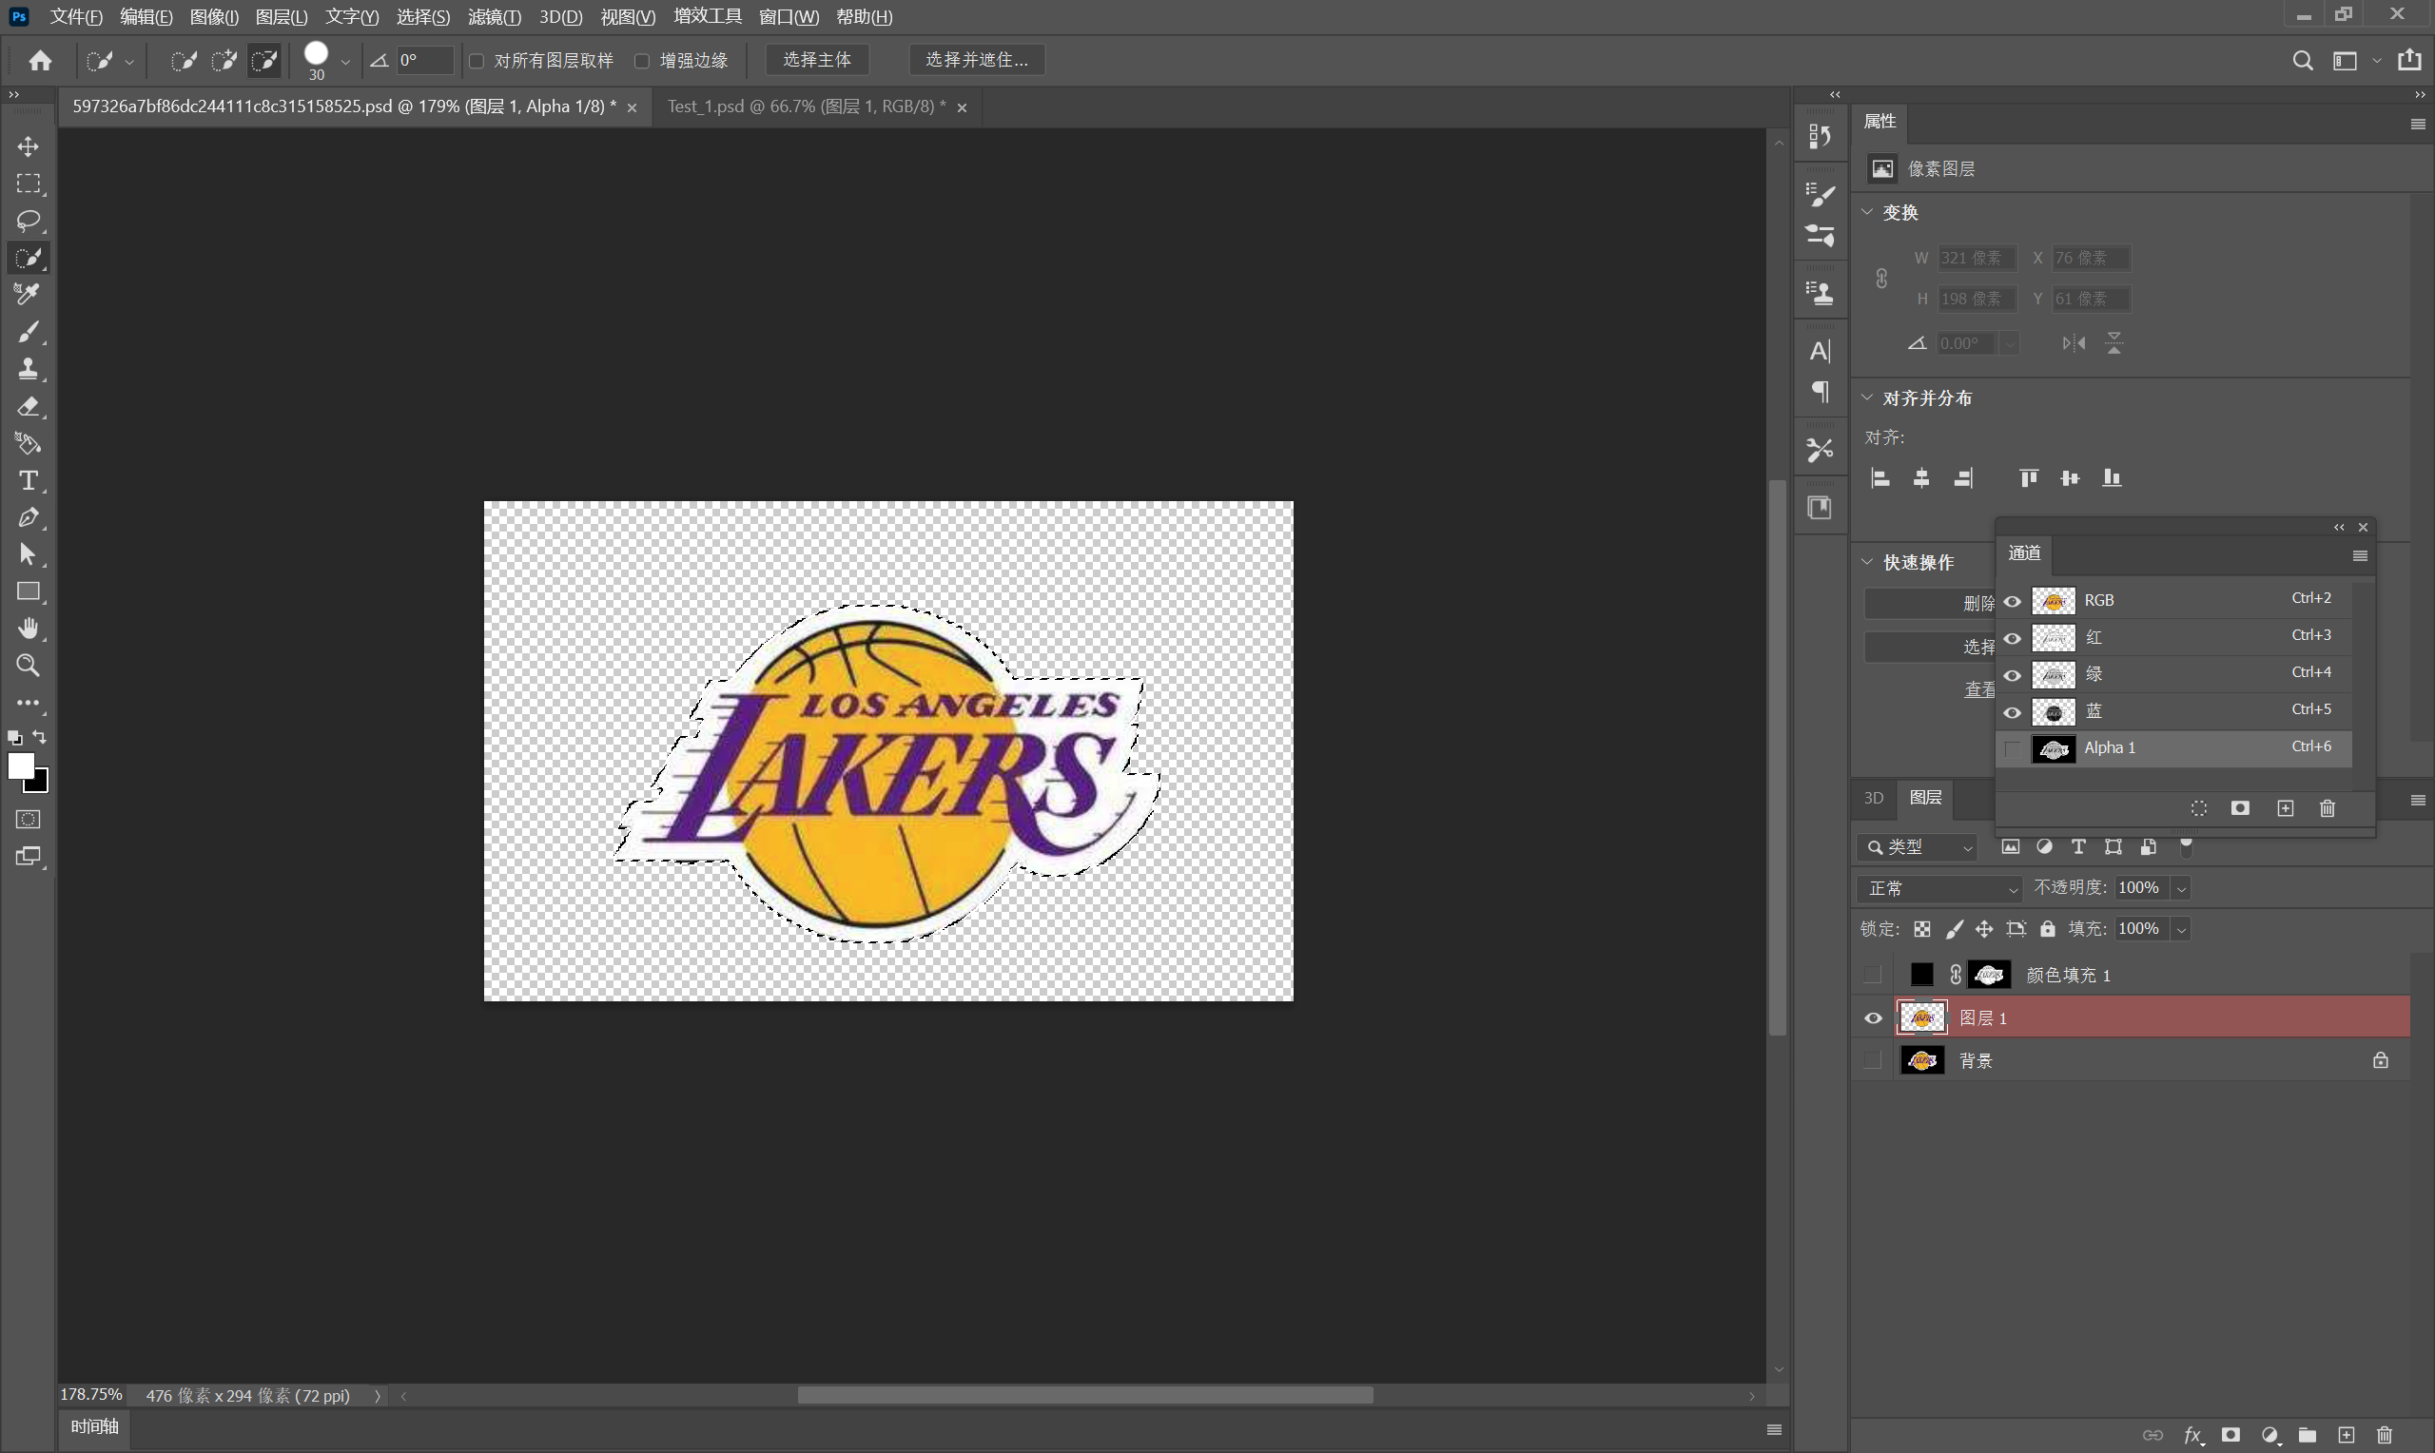2435x1453 pixels.
Task: Select the Lasso tool
Action: pos(28,221)
